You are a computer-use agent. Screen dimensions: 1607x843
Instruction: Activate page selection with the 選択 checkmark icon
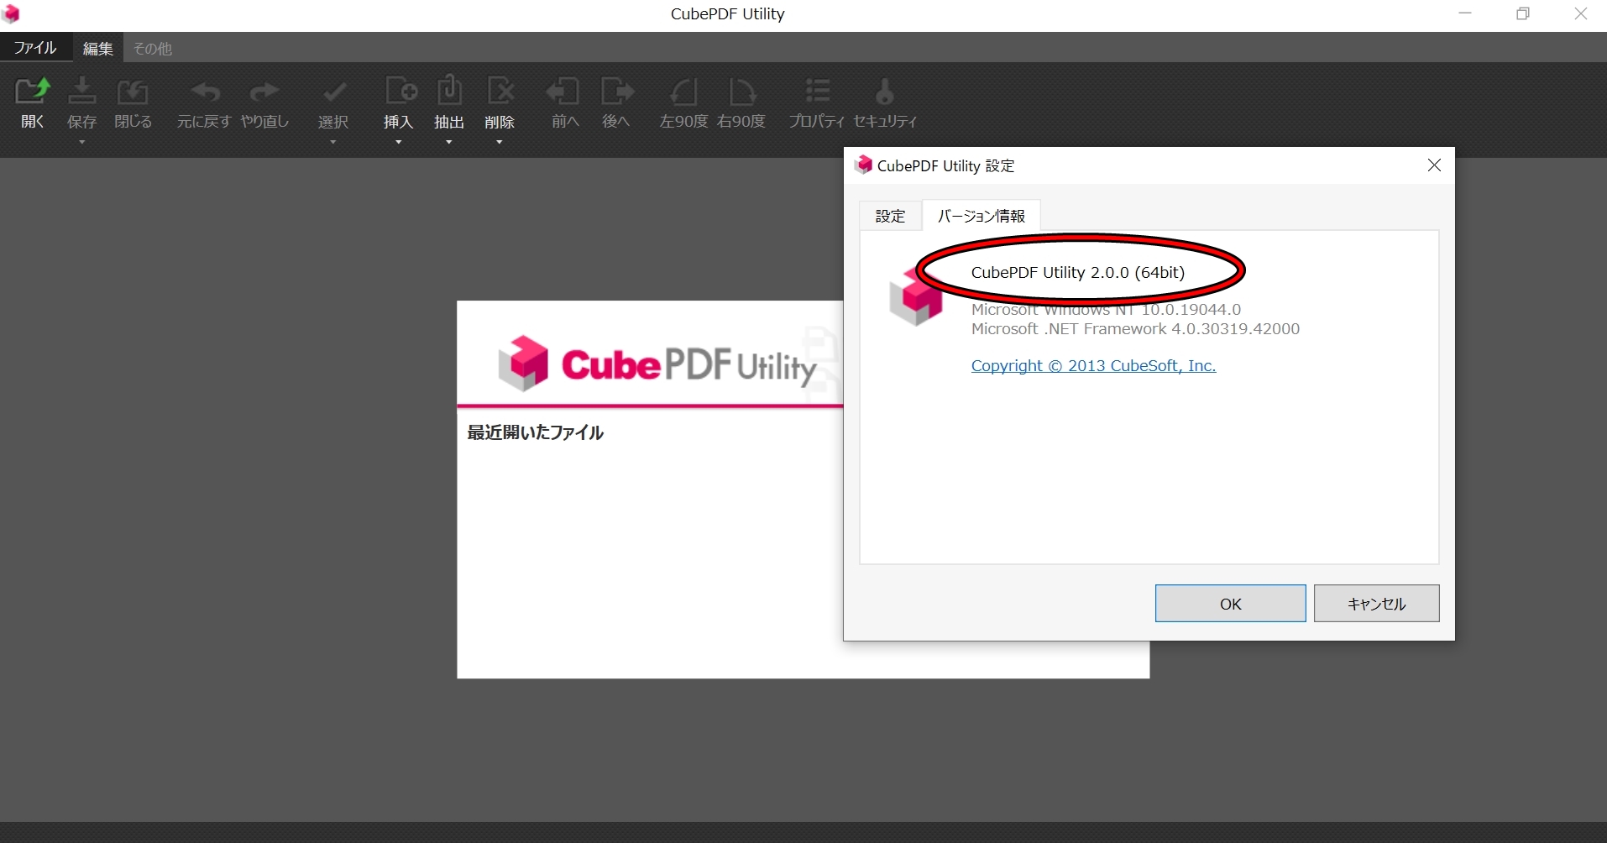coord(333,101)
